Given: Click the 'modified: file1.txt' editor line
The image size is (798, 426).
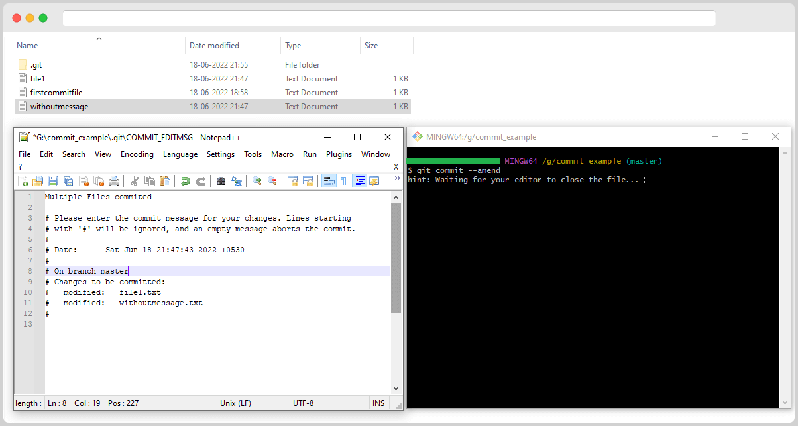Looking at the screenshot, I should click(x=112, y=292).
